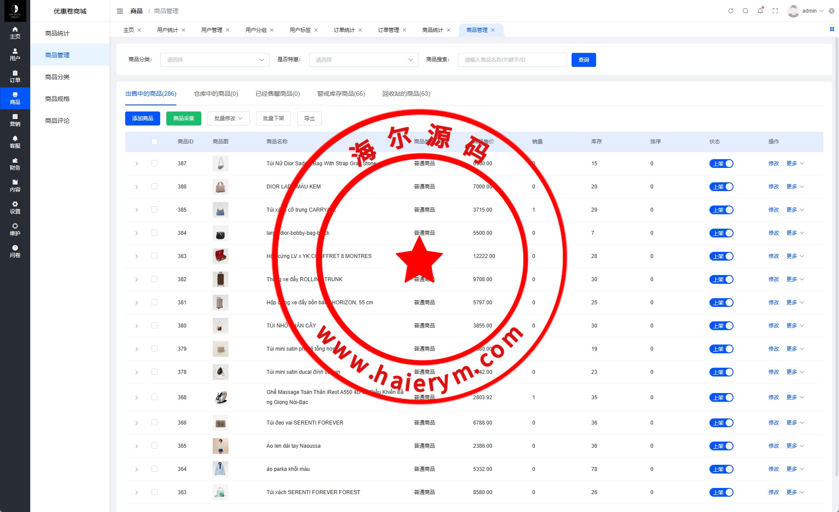Image resolution: width=839 pixels, height=512 pixels.
Task: Select all products via header checkbox
Action: tap(154, 142)
